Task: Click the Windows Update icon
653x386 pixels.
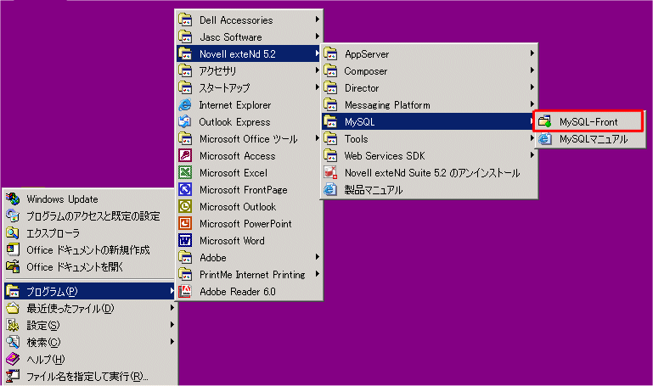Action: [13, 199]
